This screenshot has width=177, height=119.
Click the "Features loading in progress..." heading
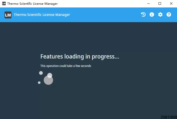tap(80, 57)
